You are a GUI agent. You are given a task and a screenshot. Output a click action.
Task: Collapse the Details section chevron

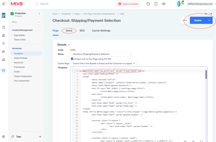[x=69, y=45]
